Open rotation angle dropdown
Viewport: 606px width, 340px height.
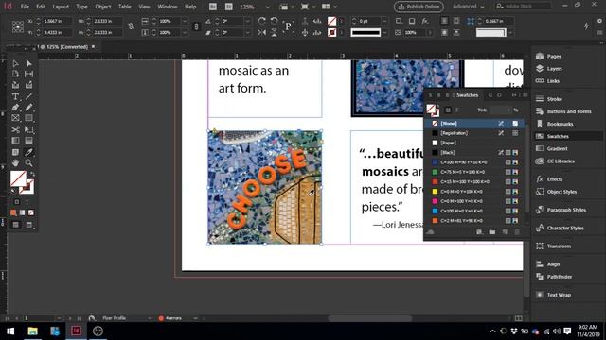pyautogui.click(x=247, y=21)
